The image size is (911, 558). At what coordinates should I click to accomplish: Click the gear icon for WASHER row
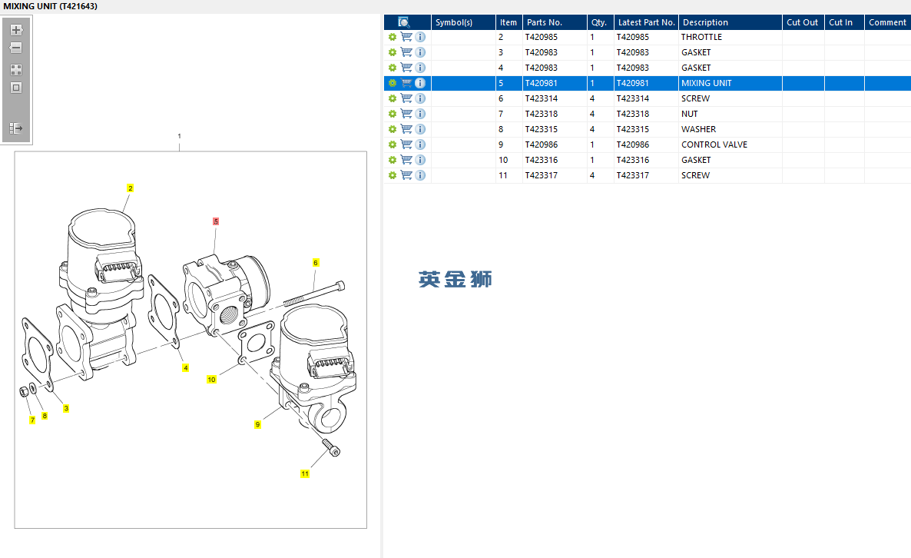pyautogui.click(x=393, y=129)
